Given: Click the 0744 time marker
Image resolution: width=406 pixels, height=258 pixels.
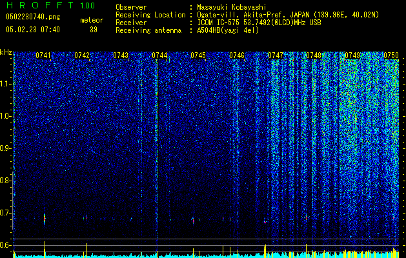Looking at the screenshot, I should [159, 55].
